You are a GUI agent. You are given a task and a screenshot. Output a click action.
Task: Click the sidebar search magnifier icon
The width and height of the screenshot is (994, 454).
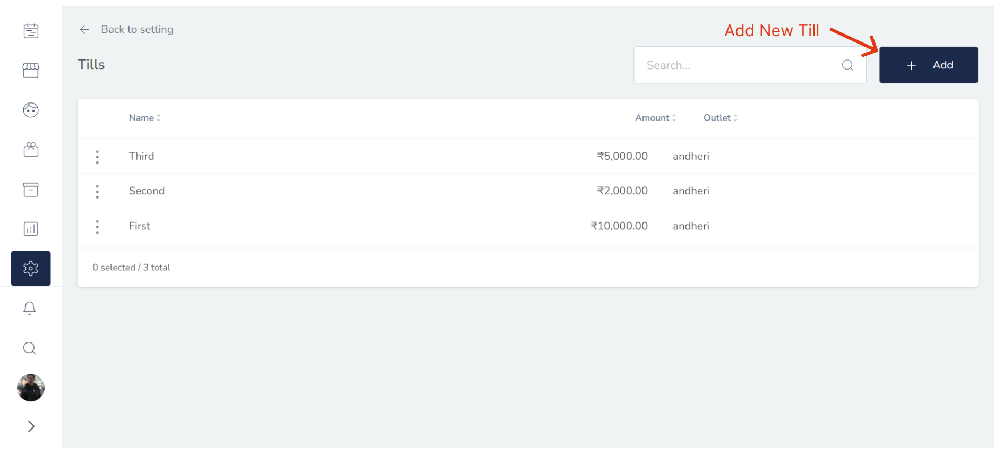(x=30, y=348)
